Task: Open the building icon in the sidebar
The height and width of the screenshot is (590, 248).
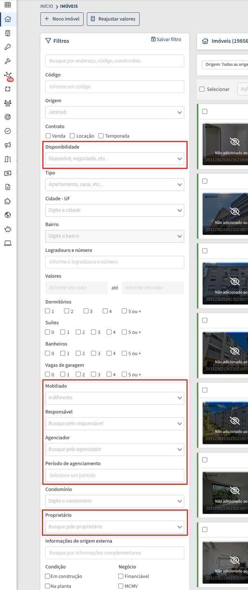Action: (x=7, y=33)
